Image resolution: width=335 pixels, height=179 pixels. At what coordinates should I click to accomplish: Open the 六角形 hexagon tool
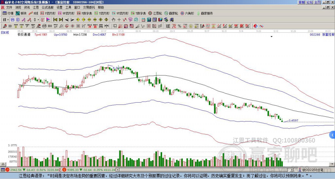[187, 13]
